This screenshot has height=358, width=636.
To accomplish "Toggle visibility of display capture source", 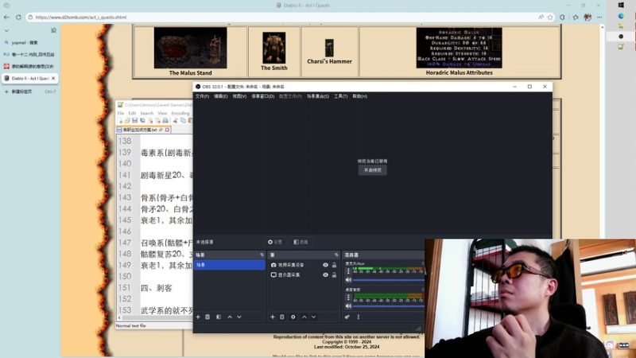I will pos(325,274).
